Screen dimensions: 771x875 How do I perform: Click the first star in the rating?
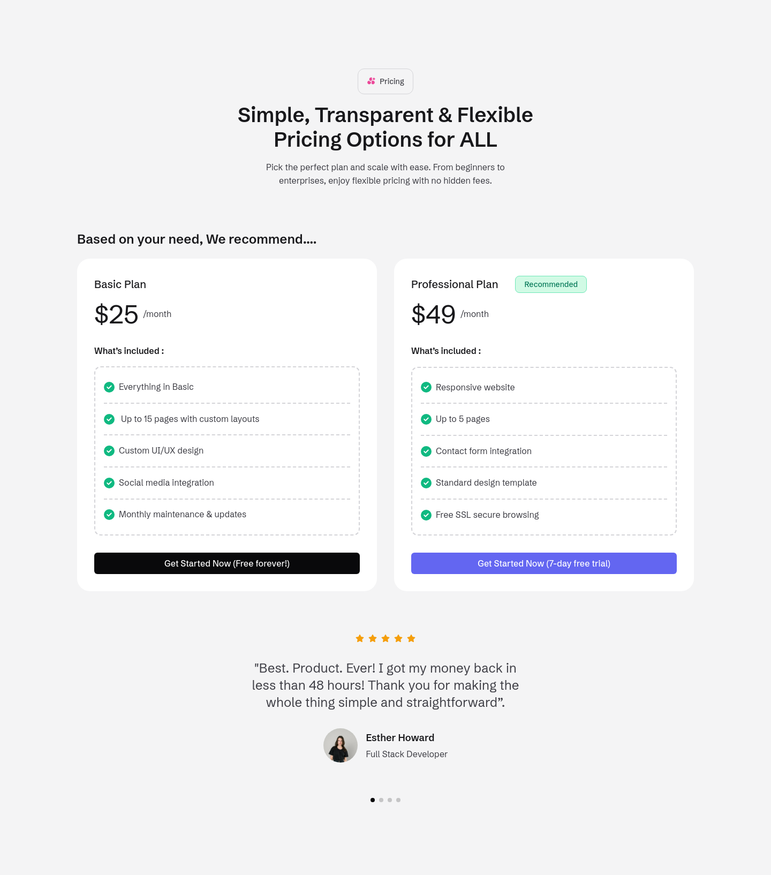coord(359,638)
